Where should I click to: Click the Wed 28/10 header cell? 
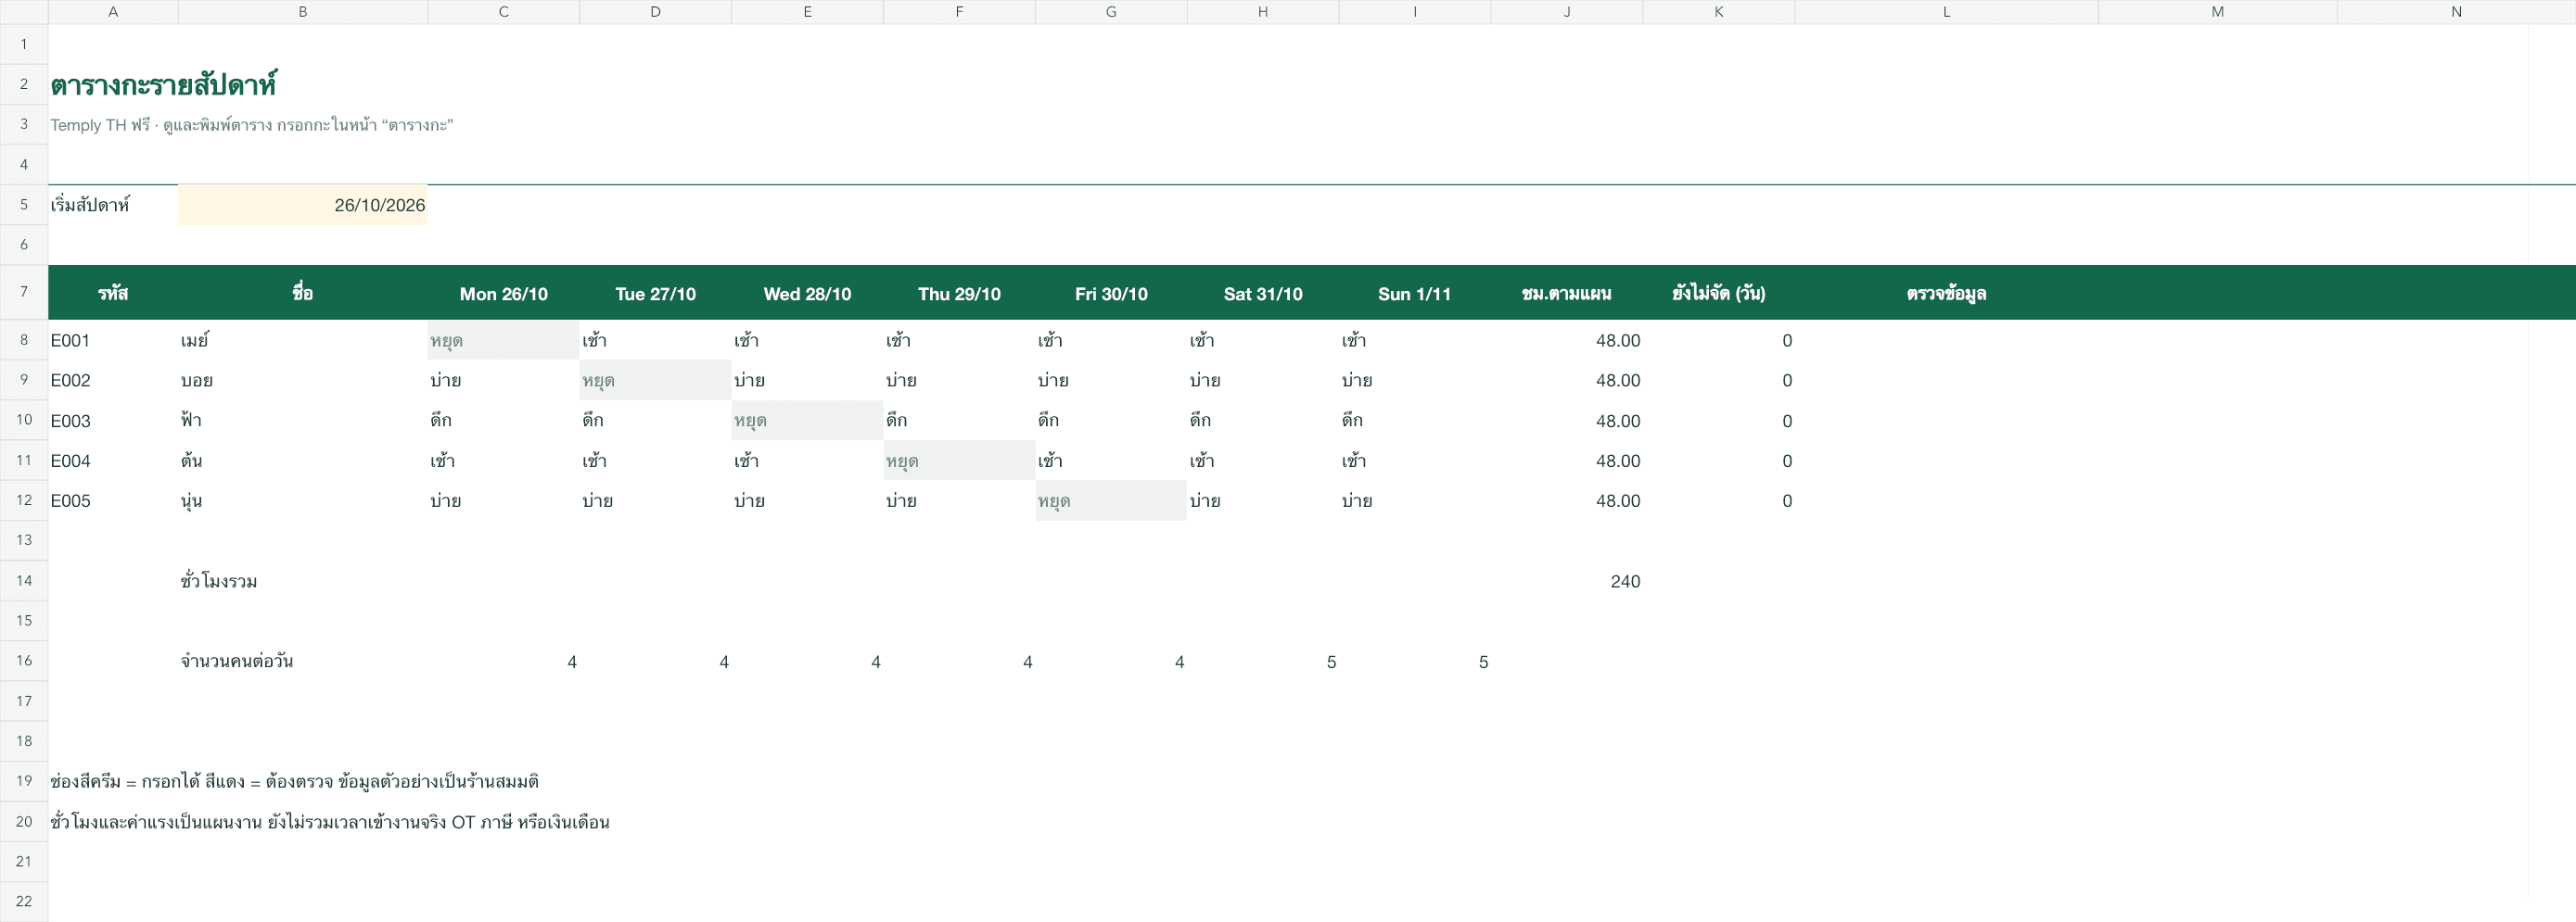pyautogui.click(x=807, y=293)
